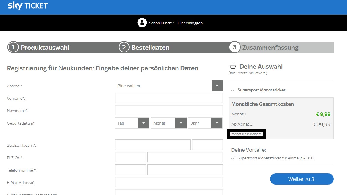Click the Telefonnummer main number field
The image size is (347, 195).
pos(185,170)
